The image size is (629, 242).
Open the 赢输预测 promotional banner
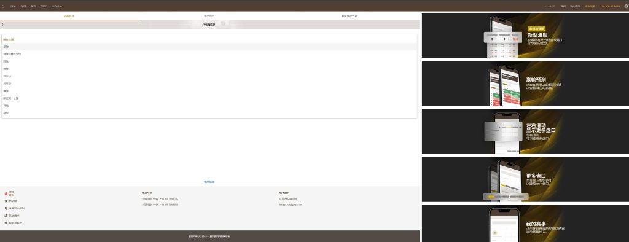point(526,84)
